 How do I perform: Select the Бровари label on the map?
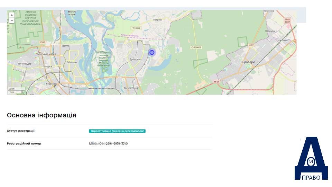[x=249, y=62]
